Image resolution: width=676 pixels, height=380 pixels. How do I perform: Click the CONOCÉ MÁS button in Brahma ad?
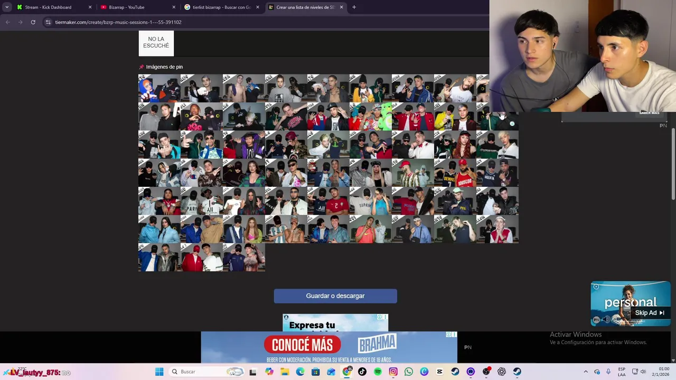click(x=302, y=345)
